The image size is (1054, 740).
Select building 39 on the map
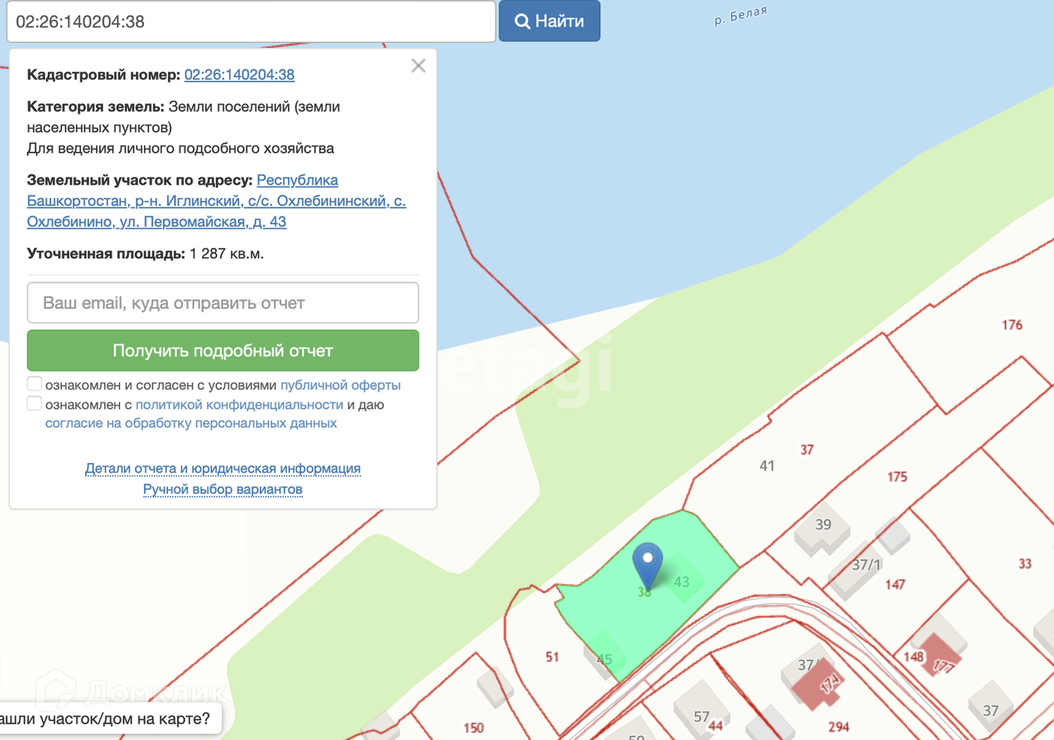coord(822,528)
